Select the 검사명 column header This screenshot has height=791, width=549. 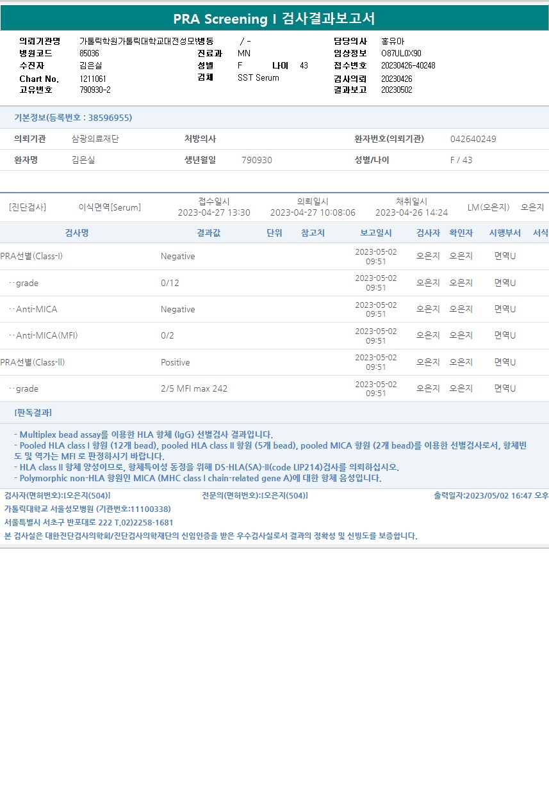click(77, 233)
